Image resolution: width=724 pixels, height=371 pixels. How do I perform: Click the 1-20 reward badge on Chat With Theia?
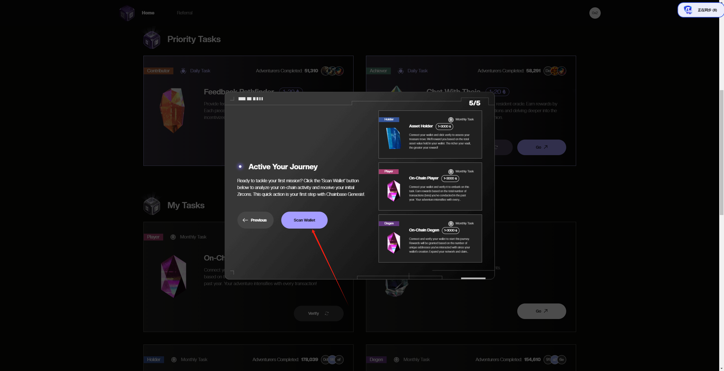497,92
